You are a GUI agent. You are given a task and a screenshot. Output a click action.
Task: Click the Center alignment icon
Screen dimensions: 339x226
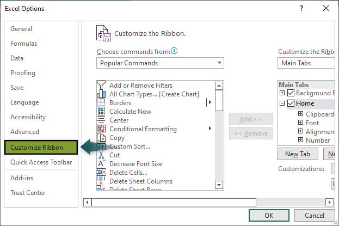pos(101,120)
